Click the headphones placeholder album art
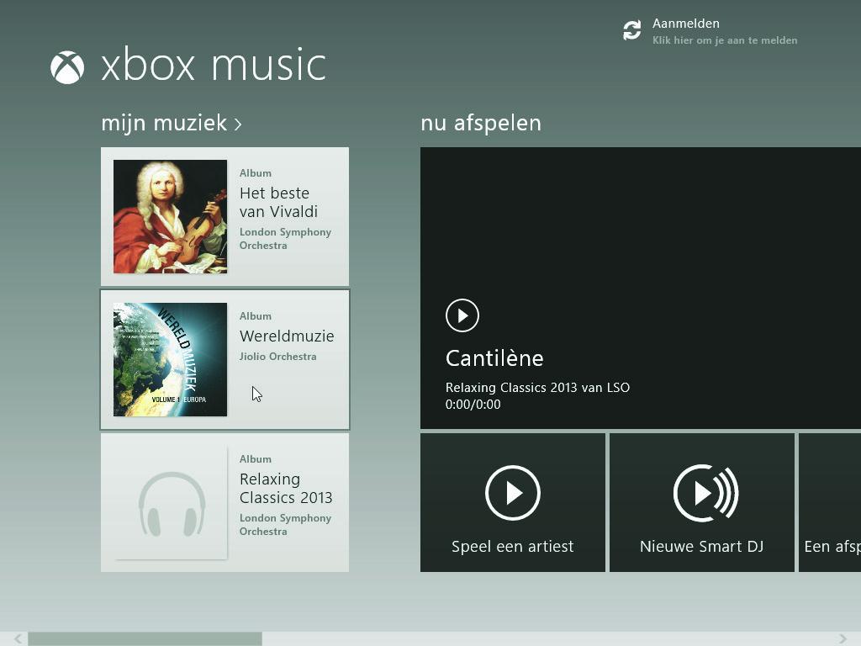The width and height of the screenshot is (861, 646). point(170,503)
